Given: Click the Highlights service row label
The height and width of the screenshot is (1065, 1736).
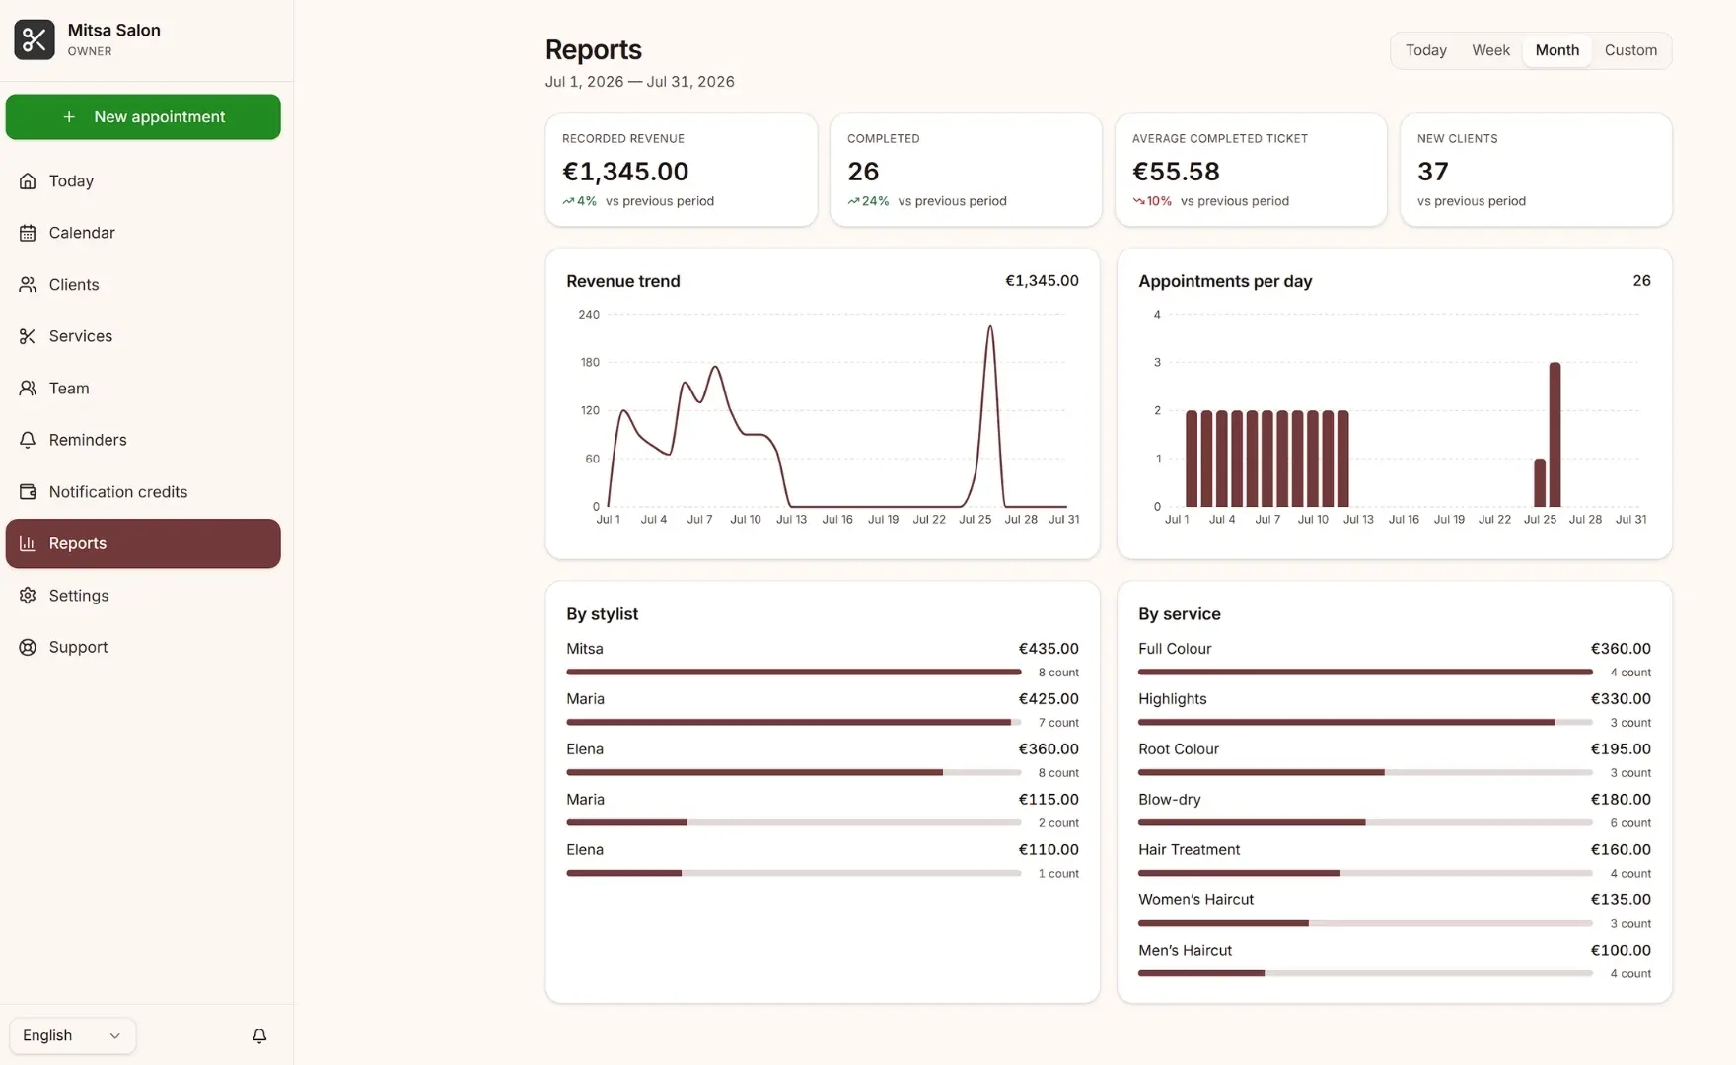Looking at the screenshot, I should [1173, 699].
